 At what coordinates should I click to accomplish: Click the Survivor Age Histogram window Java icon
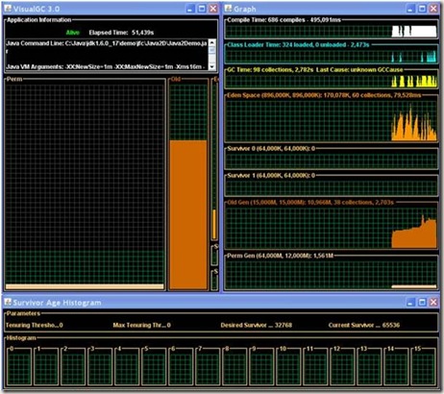(x=8, y=302)
